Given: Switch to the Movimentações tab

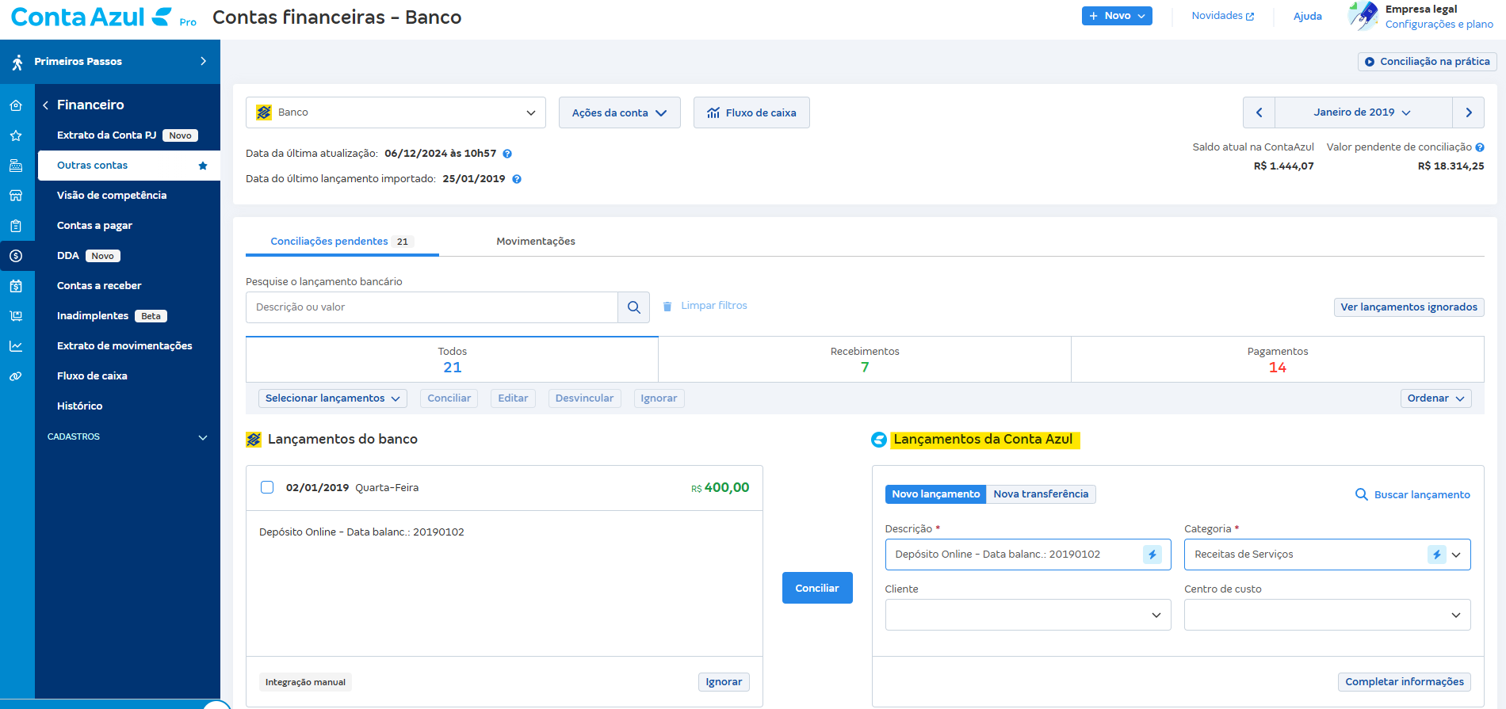Looking at the screenshot, I should coord(536,242).
